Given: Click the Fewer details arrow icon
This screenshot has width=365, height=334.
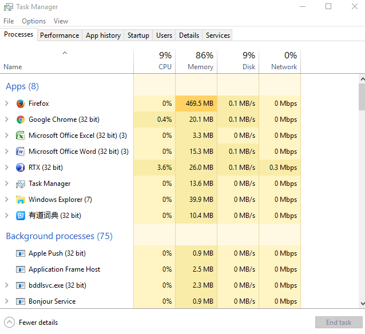Looking at the screenshot, I should pyautogui.click(x=9, y=323).
